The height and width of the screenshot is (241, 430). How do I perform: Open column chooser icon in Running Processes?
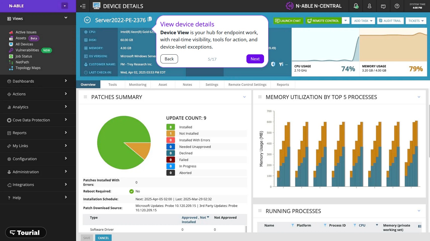pos(419,226)
